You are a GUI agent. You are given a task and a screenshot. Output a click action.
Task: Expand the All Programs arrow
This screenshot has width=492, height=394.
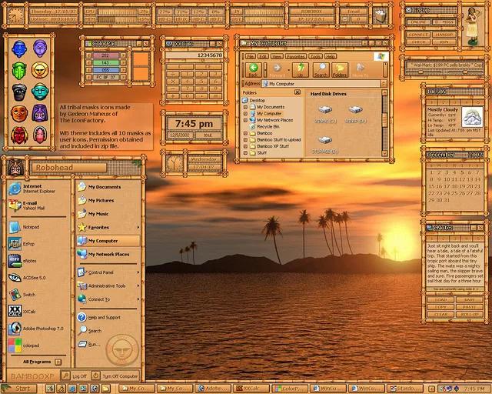click(x=56, y=361)
